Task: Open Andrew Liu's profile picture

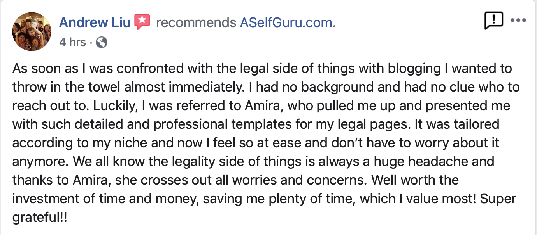Action: [32, 31]
